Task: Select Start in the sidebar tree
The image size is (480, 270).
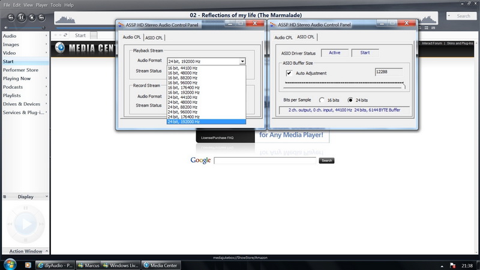Action: pos(25,62)
